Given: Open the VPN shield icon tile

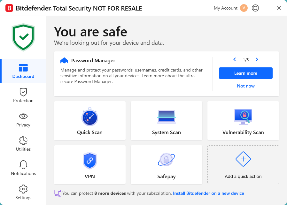Looking at the screenshot, I should [89, 161].
